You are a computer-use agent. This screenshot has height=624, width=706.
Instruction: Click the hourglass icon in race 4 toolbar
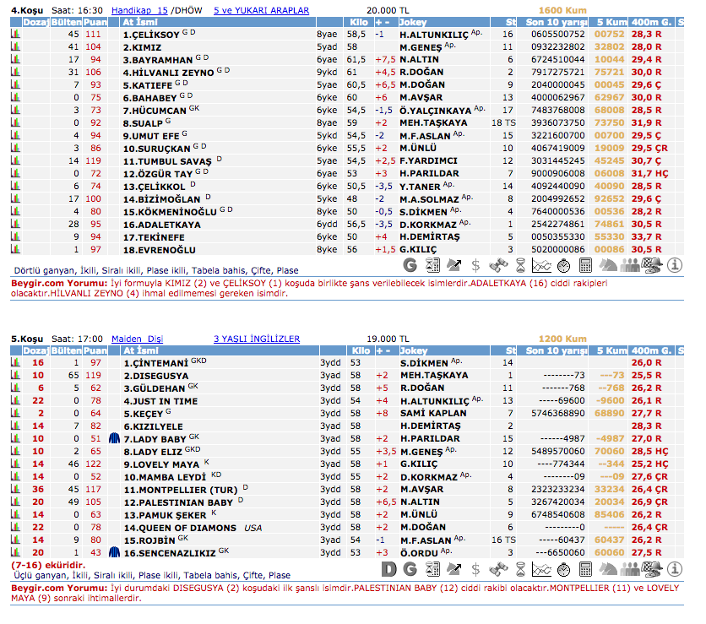tap(520, 264)
